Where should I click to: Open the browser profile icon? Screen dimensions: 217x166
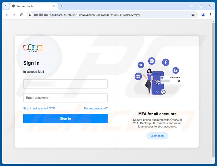coord(203,15)
